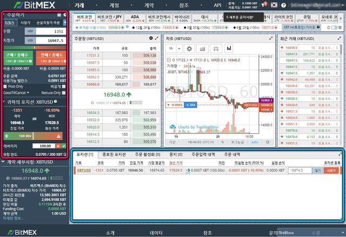Screen dimensions: 346x237
Task: Click help icon on XBT 가이드 button
Action: pos(318,27)
